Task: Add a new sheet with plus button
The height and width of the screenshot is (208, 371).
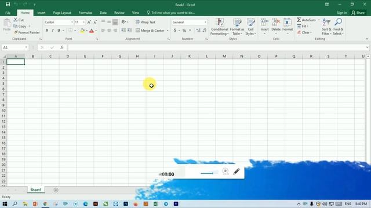Action: [56, 190]
